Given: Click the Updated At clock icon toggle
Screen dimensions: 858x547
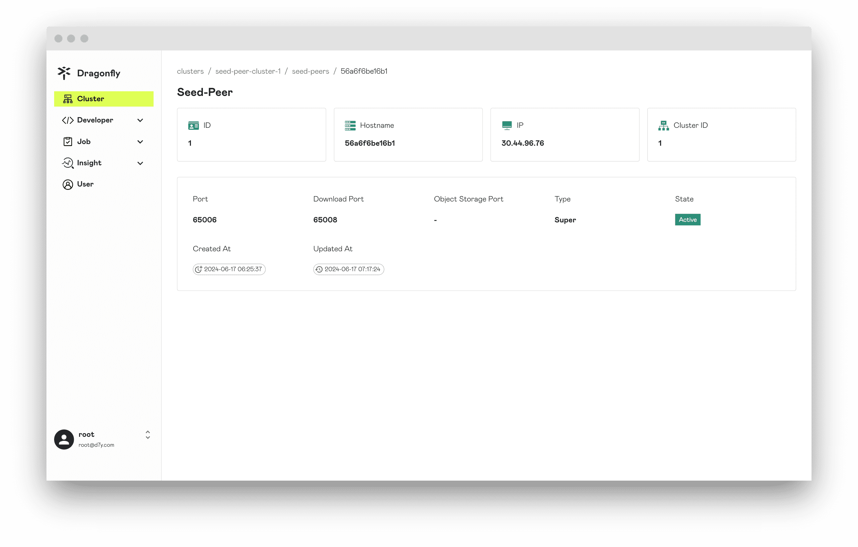Looking at the screenshot, I should point(319,269).
